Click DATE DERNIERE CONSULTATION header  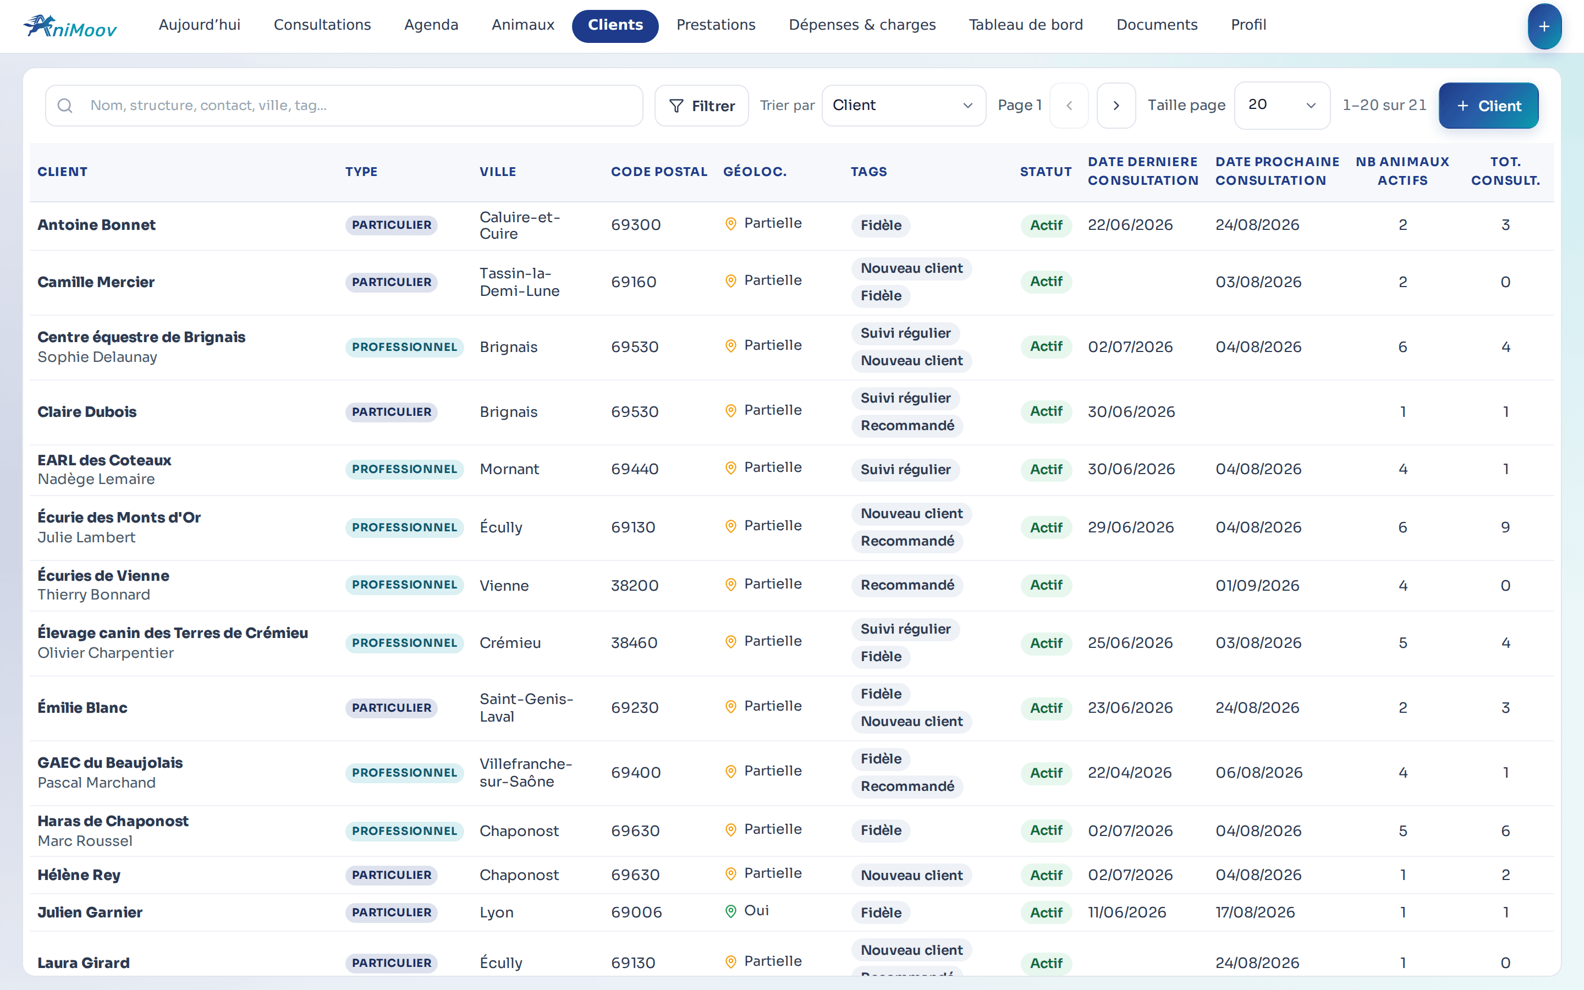pyautogui.click(x=1143, y=171)
